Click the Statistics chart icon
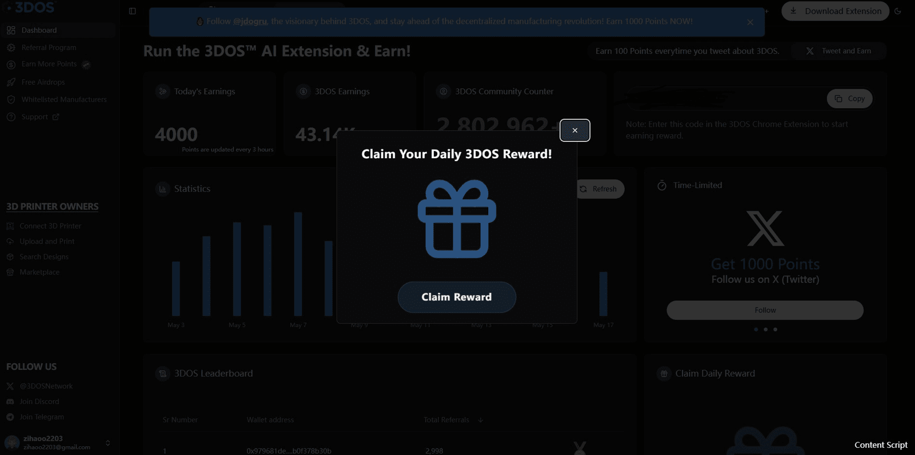Screen dimensions: 915x455 pyautogui.click(x=163, y=189)
